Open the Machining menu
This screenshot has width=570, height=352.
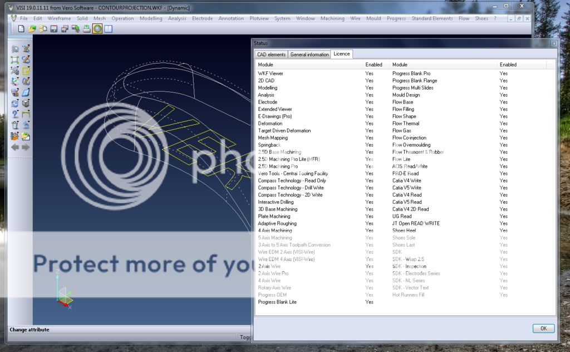pos(332,18)
